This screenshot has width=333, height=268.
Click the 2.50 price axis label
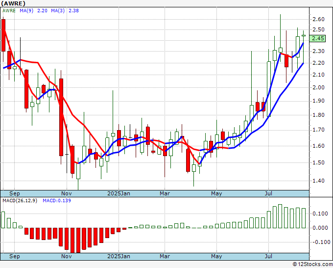[x=318, y=29]
